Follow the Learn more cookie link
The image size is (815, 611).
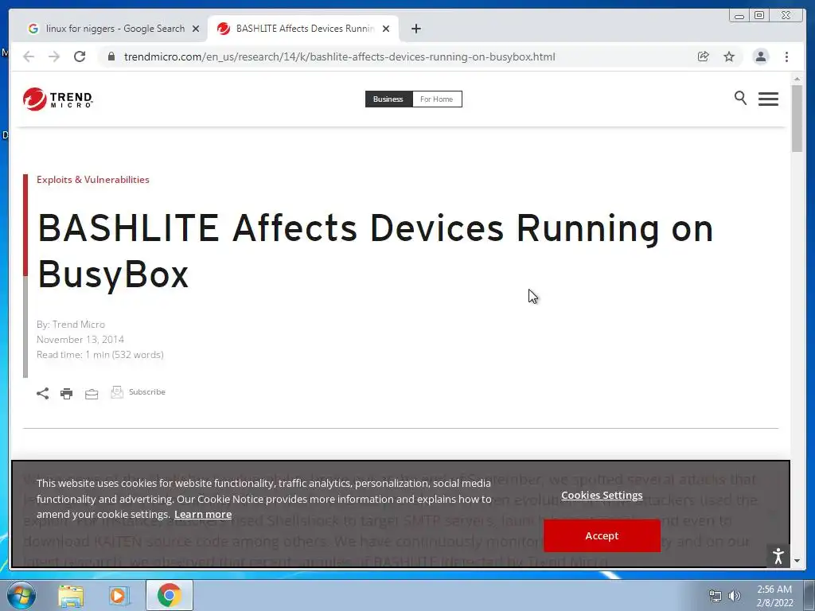click(203, 515)
